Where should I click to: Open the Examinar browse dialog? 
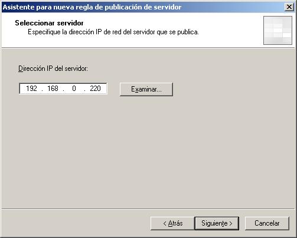(146, 89)
